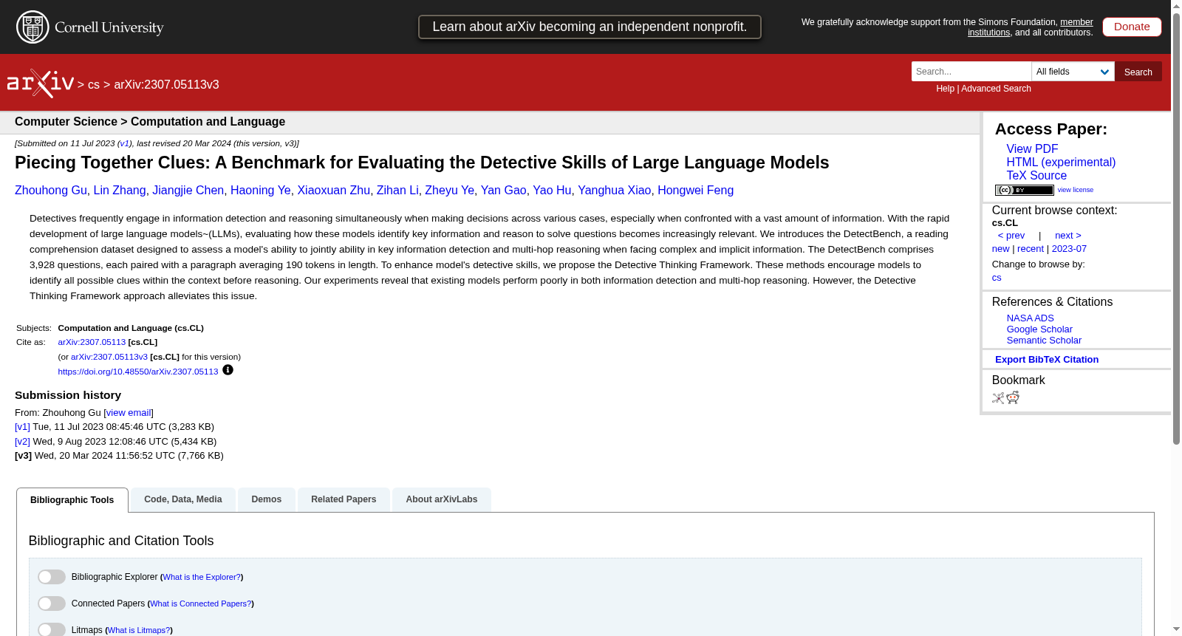Open author Yao Hu link
Screen dimensions: 1182x636
552,191
